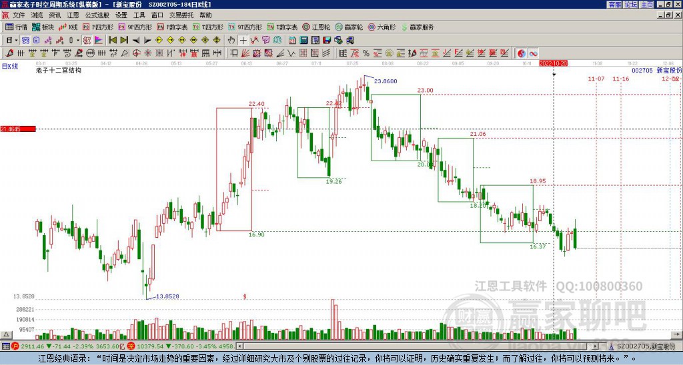The height and width of the screenshot is (365, 683).
Task: Open the T四方形 tool
Action: [208, 27]
